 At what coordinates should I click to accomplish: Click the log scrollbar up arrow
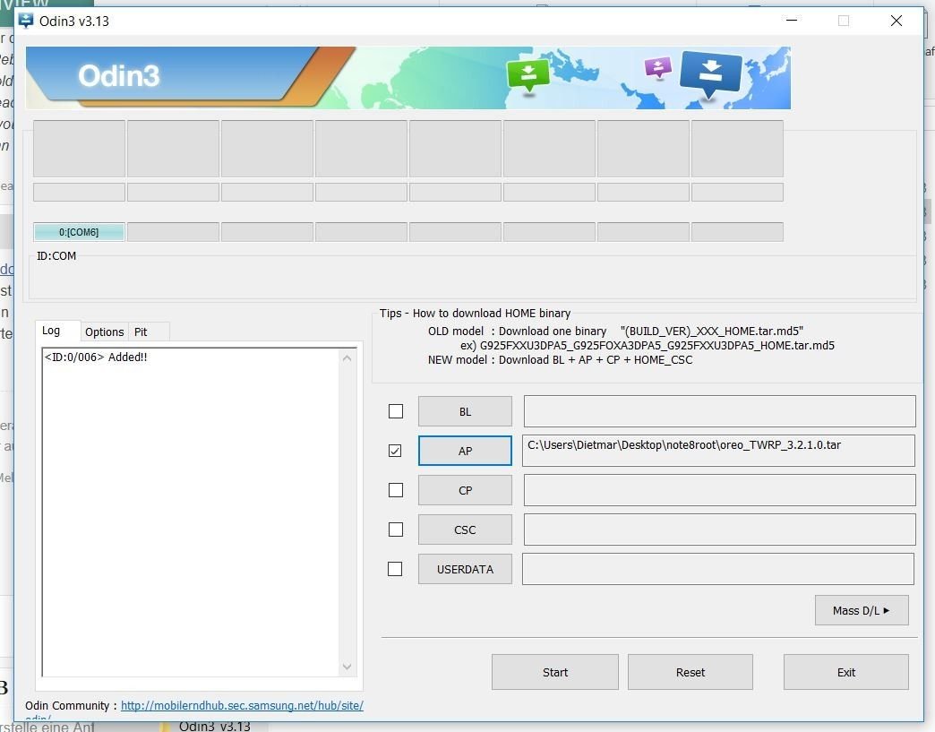(347, 358)
